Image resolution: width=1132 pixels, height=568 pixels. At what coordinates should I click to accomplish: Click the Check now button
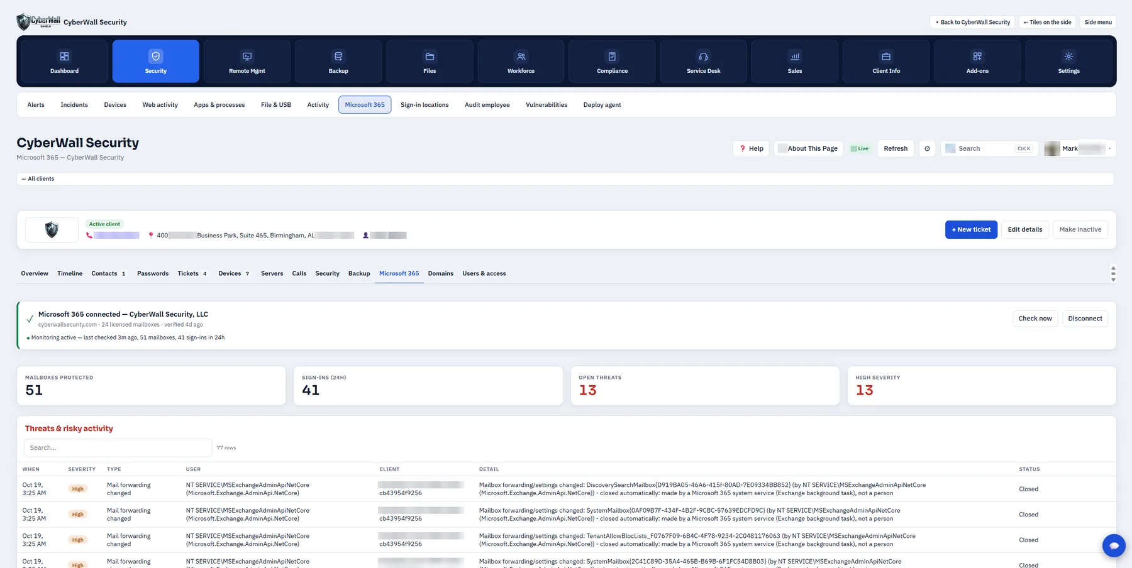pyautogui.click(x=1035, y=319)
